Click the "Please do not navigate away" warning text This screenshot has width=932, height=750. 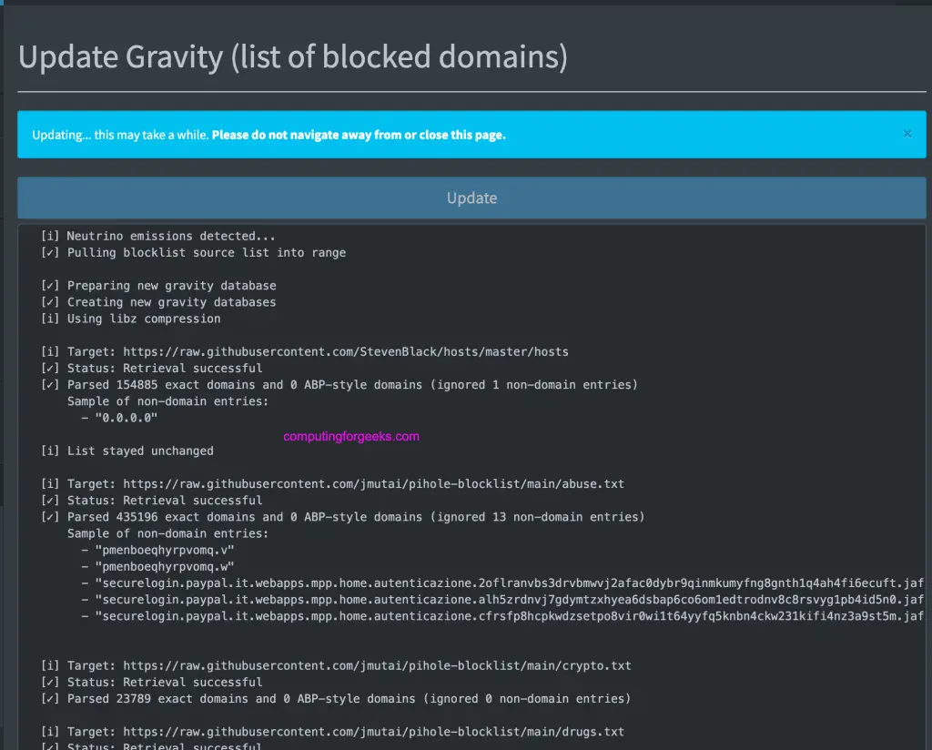click(x=359, y=135)
